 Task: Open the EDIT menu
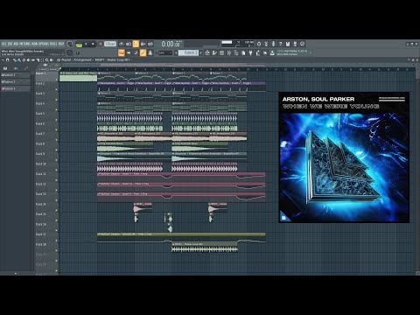coord(10,44)
